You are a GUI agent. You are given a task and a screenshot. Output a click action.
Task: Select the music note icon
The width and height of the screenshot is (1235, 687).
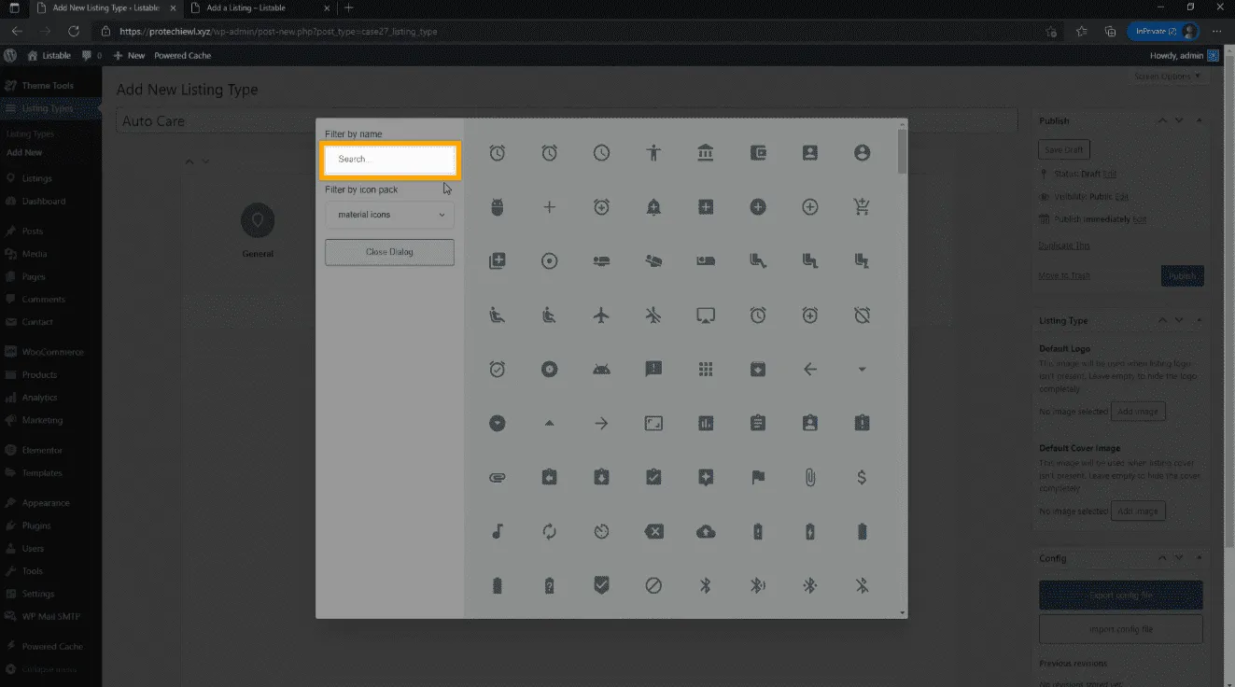[498, 532]
